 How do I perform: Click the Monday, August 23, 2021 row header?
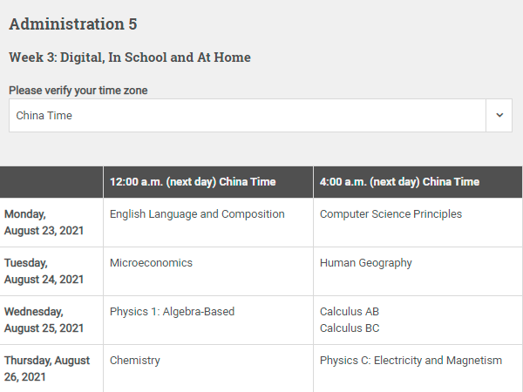point(44,222)
